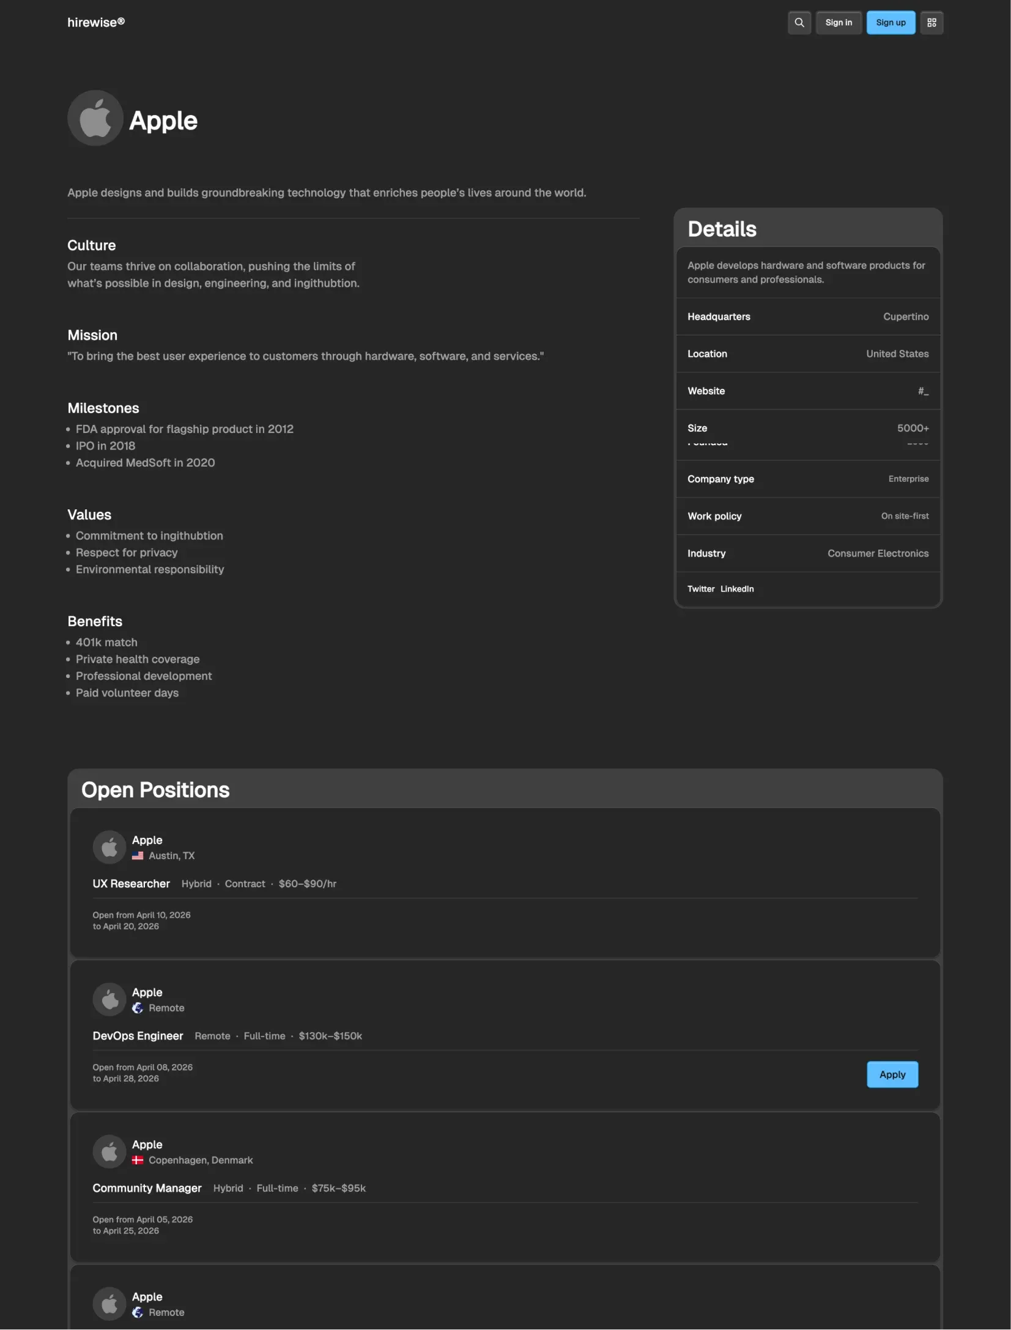Click the Details panel heading

(722, 229)
